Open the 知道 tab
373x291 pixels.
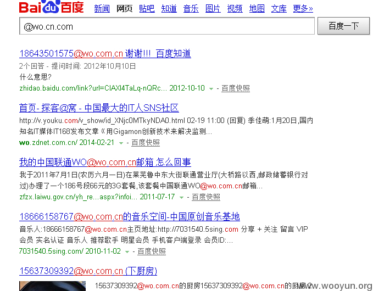point(169,9)
